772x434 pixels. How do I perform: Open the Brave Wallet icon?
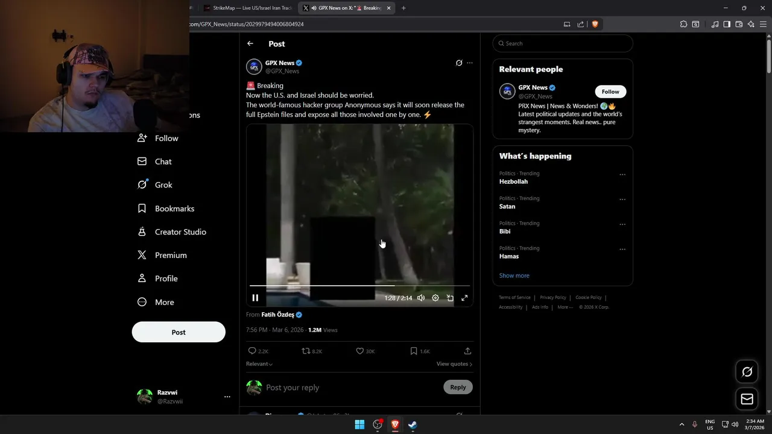click(739, 24)
